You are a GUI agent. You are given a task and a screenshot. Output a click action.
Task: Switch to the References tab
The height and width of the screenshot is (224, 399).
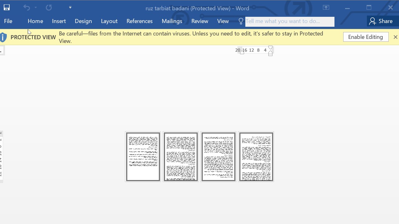[x=139, y=21]
